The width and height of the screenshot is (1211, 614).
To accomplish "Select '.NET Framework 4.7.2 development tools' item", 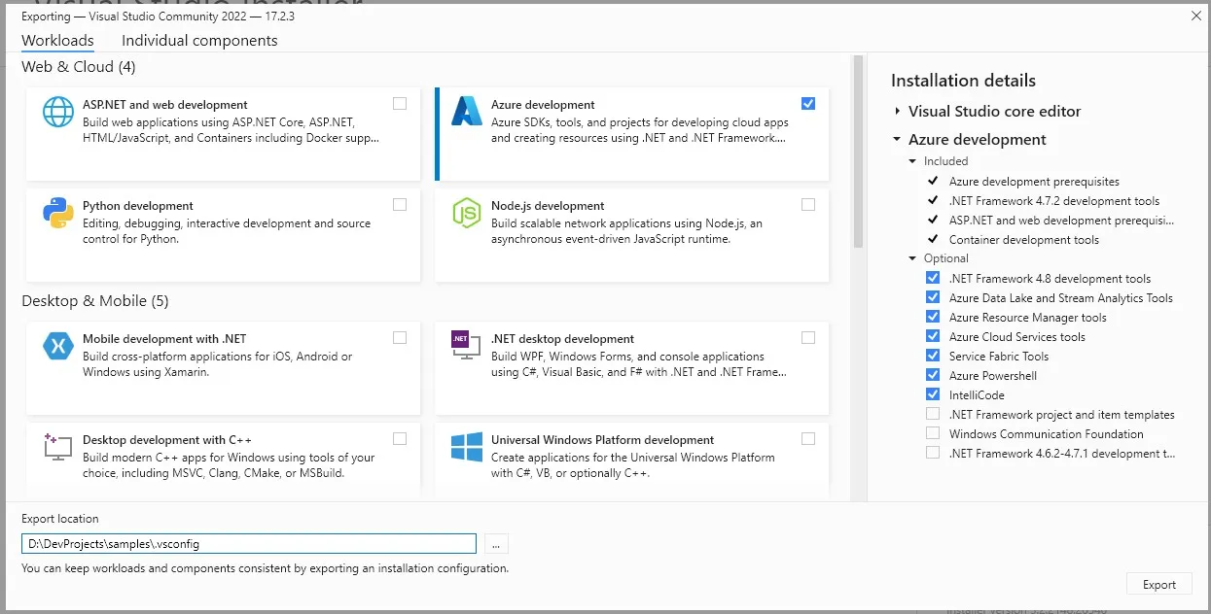I will [1054, 201].
